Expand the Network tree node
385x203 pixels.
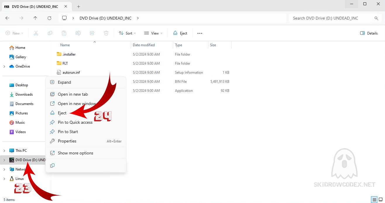tap(4, 169)
